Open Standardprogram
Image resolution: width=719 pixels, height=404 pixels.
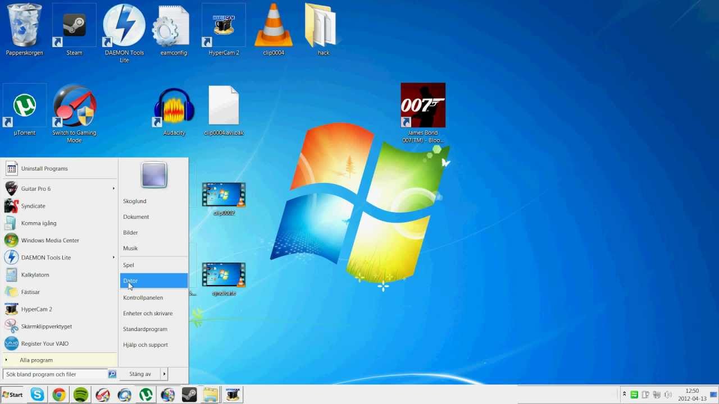click(x=154, y=329)
